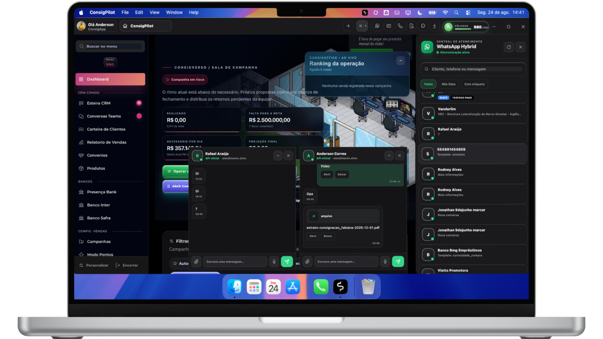Click the Buscar no menu search field

click(110, 46)
